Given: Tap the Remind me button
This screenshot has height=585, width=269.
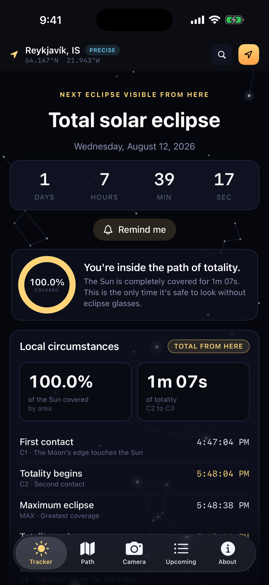Looking at the screenshot, I should pos(134,230).
